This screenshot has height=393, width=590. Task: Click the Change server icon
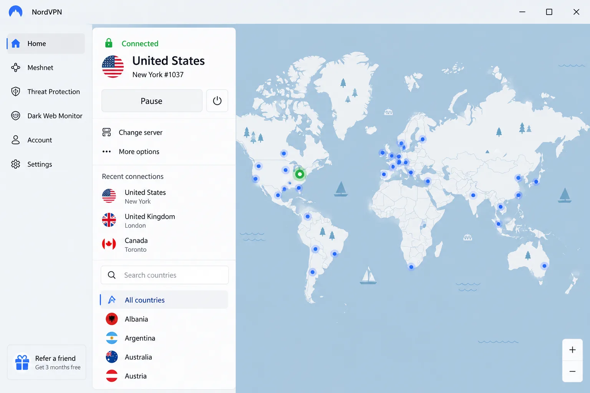[106, 132]
